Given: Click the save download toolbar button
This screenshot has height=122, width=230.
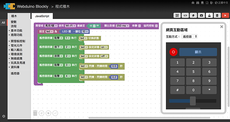Looking at the screenshot, I should 201,15.
